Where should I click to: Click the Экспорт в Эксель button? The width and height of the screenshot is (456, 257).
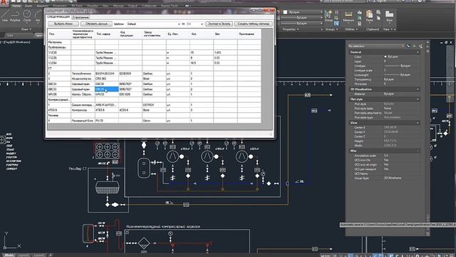pos(219,24)
